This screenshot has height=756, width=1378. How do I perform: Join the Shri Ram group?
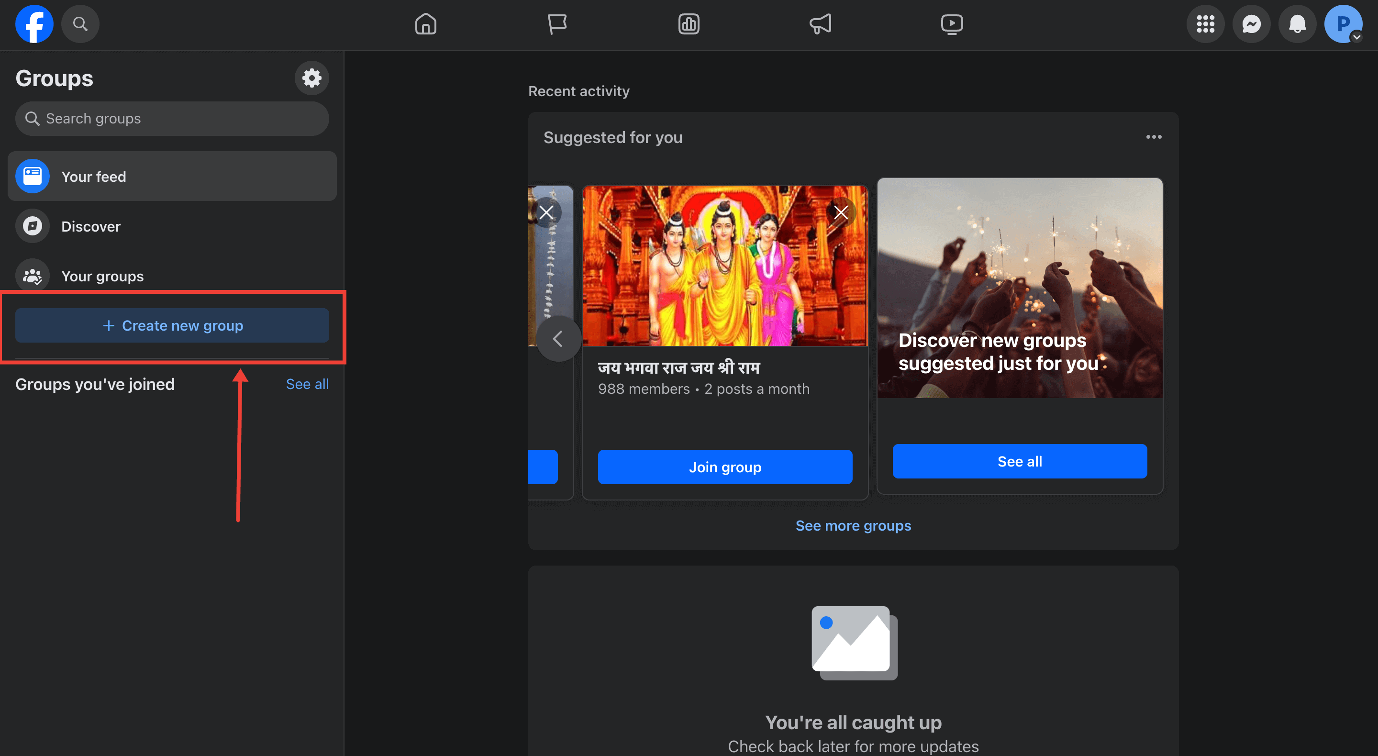click(x=724, y=467)
